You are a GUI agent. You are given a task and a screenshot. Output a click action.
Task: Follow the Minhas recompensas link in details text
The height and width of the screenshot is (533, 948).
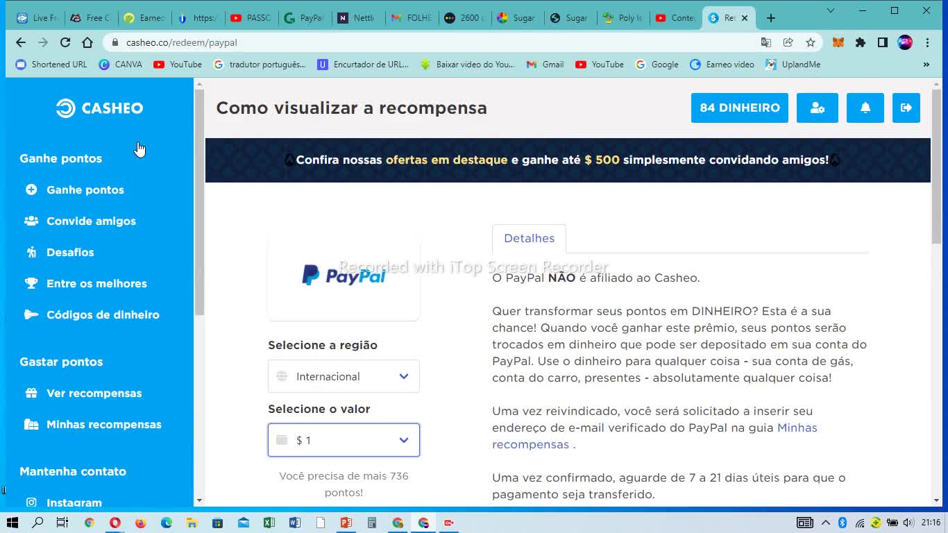[654, 436]
